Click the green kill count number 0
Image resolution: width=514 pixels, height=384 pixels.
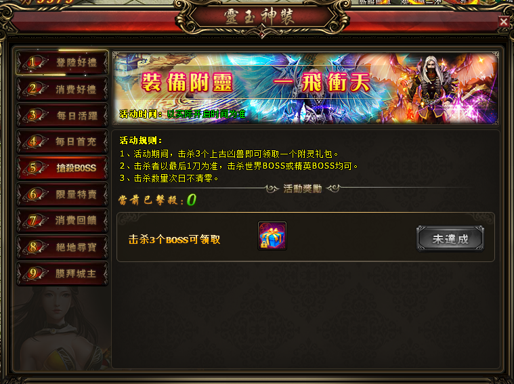[192, 200]
